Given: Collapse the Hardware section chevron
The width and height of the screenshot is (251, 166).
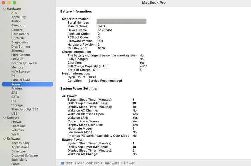Looking at the screenshot, I should coord(4,9).
